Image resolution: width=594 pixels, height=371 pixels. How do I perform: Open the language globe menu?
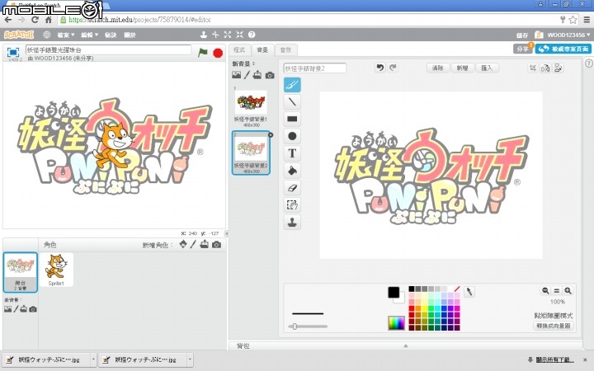click(46, 35)
